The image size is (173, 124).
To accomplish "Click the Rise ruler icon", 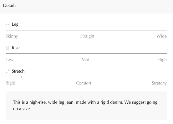I will (8, 48).
